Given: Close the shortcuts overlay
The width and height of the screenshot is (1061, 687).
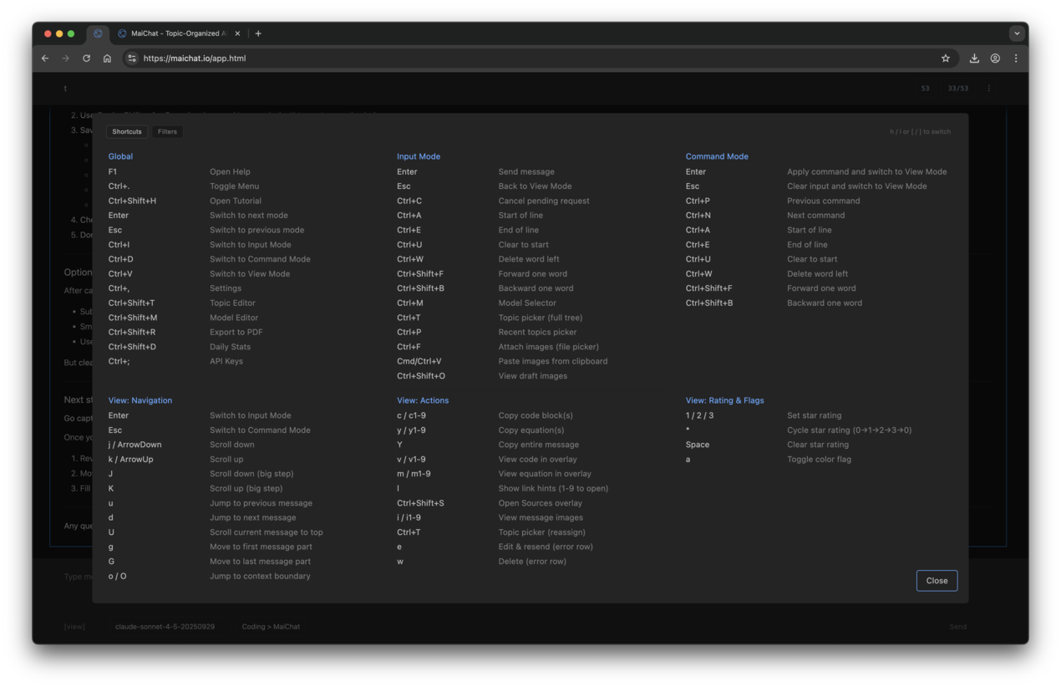Looking at the screenshot, I should pos(937,580).
